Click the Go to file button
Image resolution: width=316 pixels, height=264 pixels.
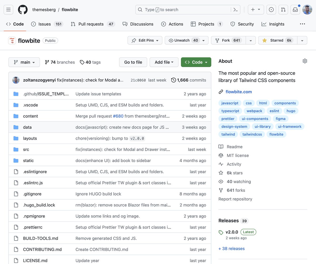point(133,62)
